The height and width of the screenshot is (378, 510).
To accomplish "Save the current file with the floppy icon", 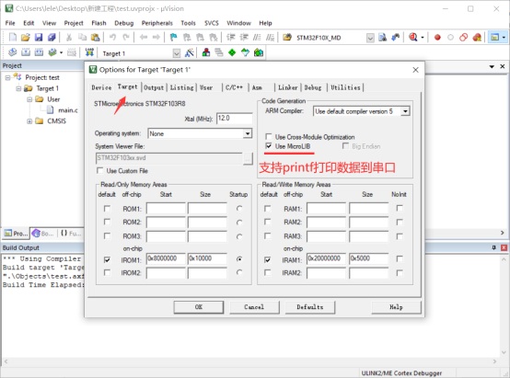I will (x=39, y=38).
